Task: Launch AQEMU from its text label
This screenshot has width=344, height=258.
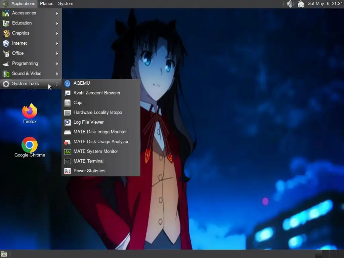Action: (x=82, y=83)
